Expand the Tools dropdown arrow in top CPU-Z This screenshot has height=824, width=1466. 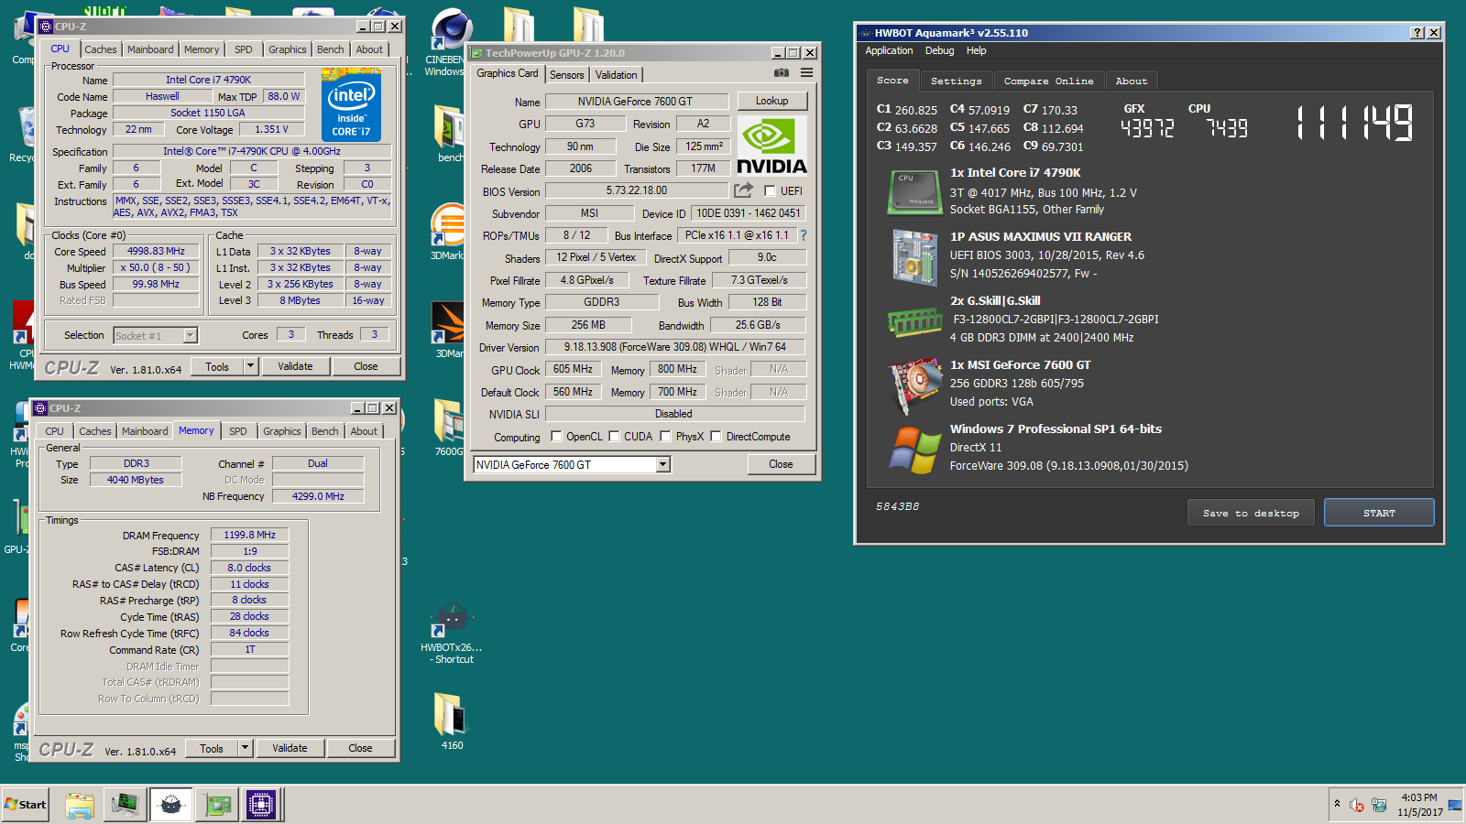250,366
